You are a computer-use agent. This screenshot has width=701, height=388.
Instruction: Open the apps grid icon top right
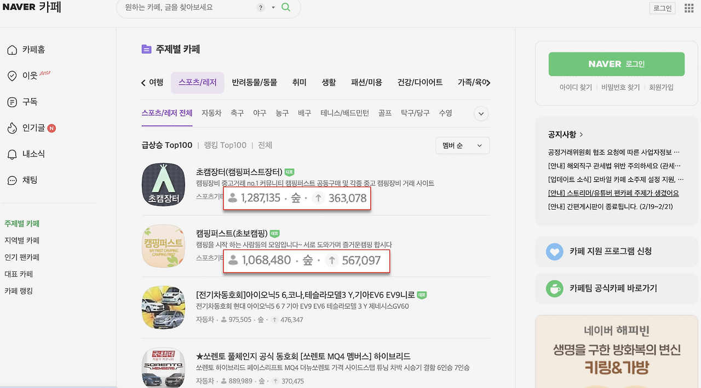click(688, 8)
